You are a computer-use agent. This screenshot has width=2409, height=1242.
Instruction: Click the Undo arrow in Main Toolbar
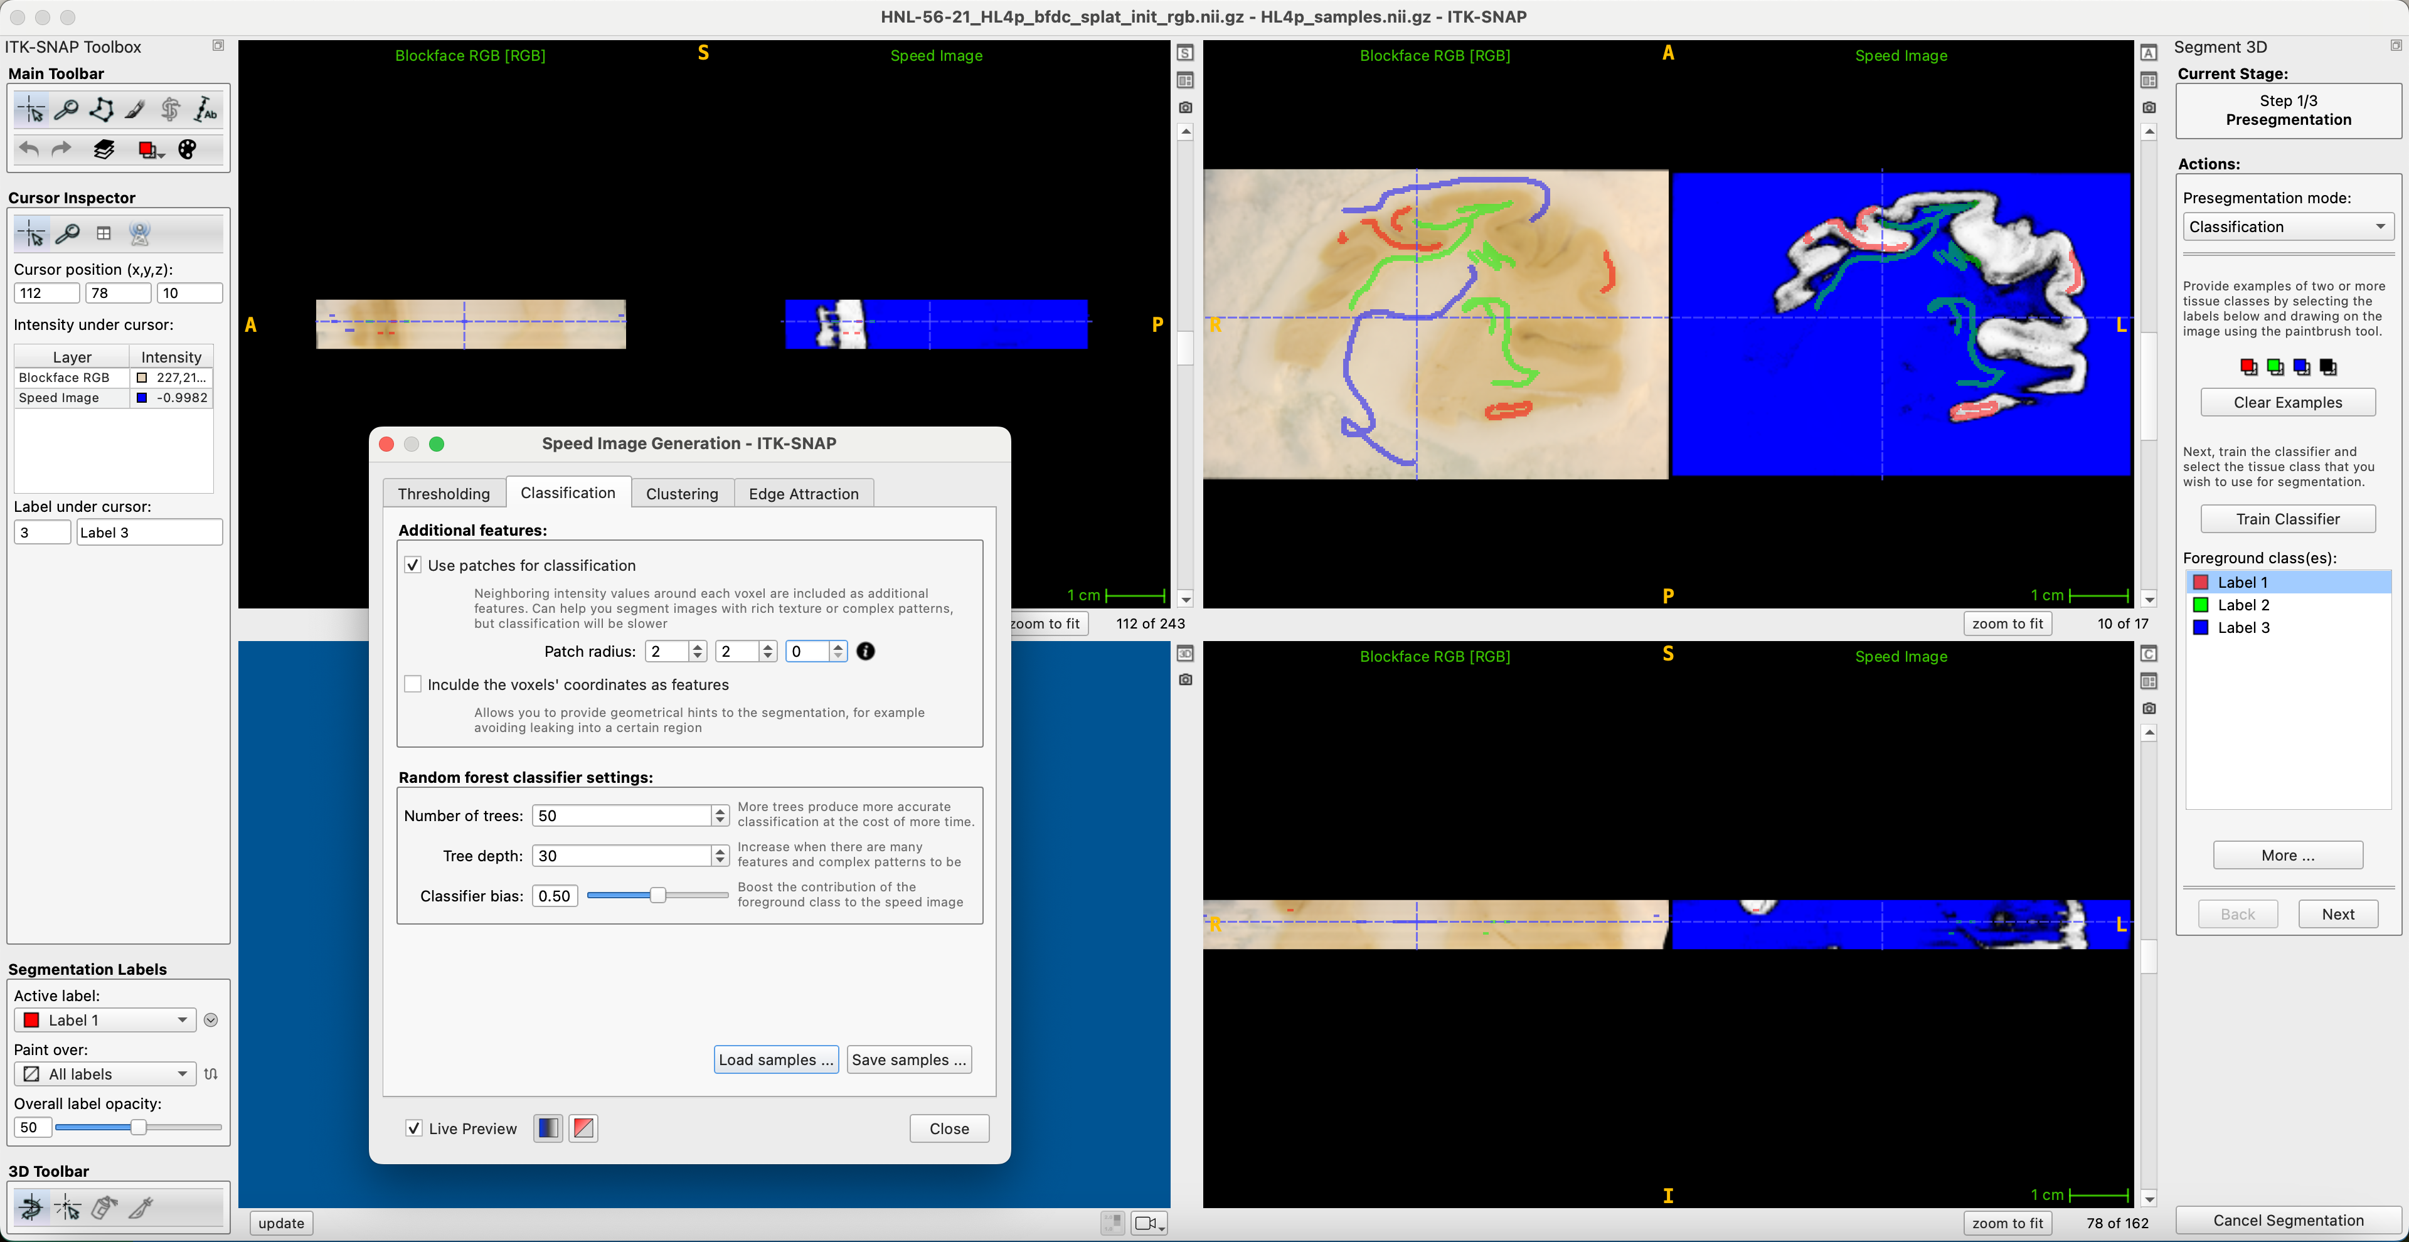point(29,150)
